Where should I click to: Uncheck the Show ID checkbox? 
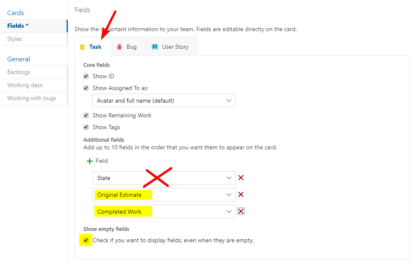[x=86, y=76]
